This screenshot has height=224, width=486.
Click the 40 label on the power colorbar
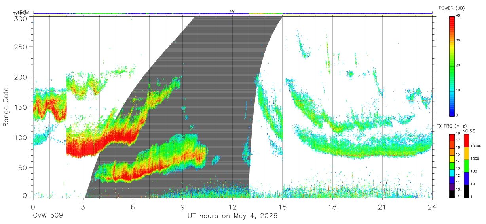(459, 15)
